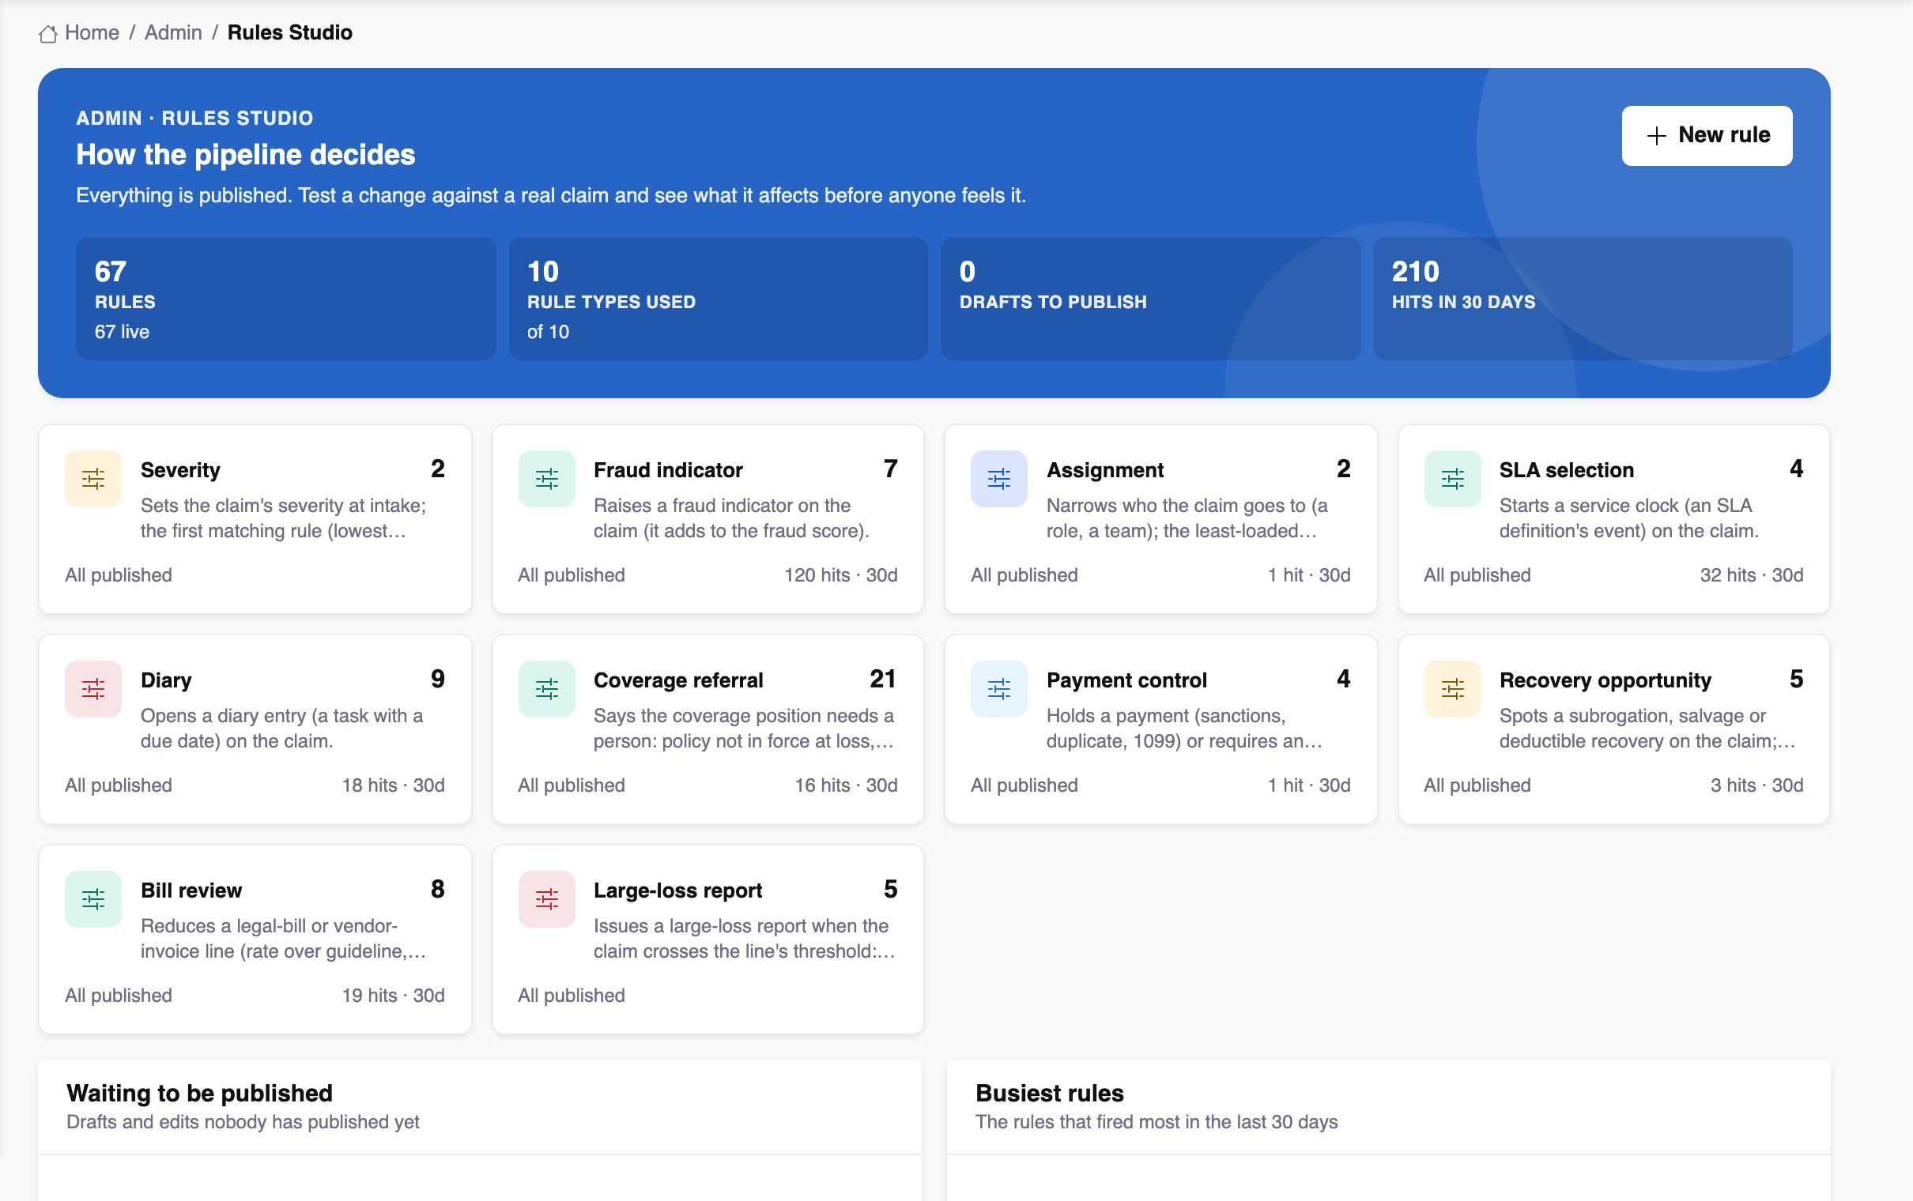Click the Home icon in breadcrumb
Viewport: 1913px width, 1201px height.
click(x=47, y=33)
